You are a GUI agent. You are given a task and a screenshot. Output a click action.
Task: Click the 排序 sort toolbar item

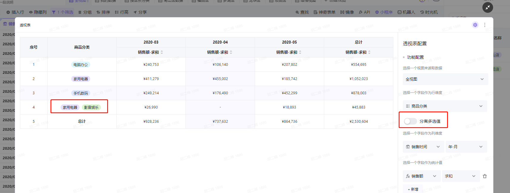[x=103, y=12]
